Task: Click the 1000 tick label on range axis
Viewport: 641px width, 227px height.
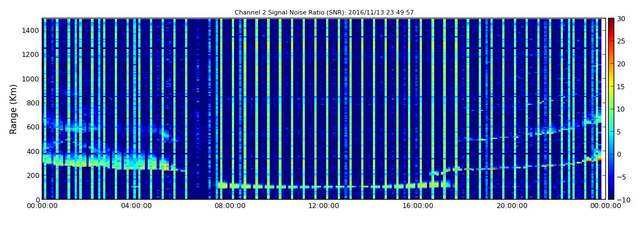Action: click(x=31, y=79)
